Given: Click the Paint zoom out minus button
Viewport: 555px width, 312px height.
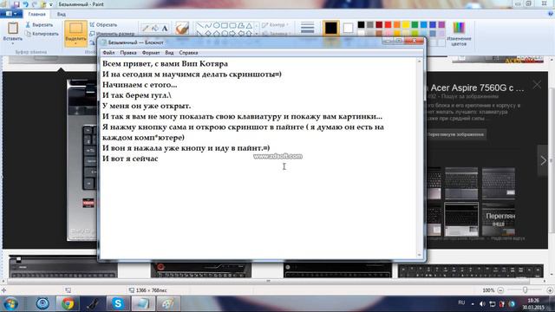Looking at the screenshot, I should click(x=500, y=290).
